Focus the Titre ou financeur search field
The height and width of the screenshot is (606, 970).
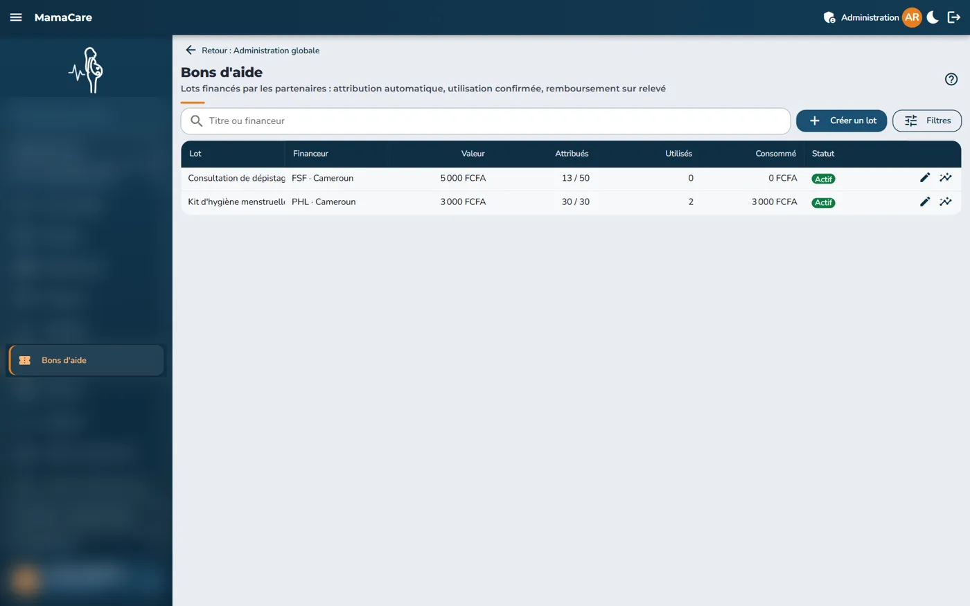[486, 121]
